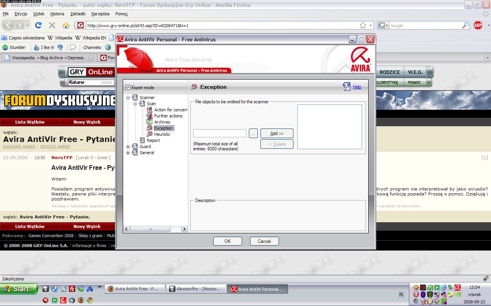
Task: Confirm settings with the OK button
Action: click(x=227, y=241)
